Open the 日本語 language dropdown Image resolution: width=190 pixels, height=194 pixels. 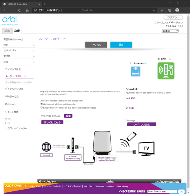[170, 31]
